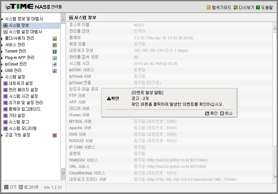Click the 시스템 설정 마법사 icon
This screenshot has height=194, width=278.
click(5, 32)
